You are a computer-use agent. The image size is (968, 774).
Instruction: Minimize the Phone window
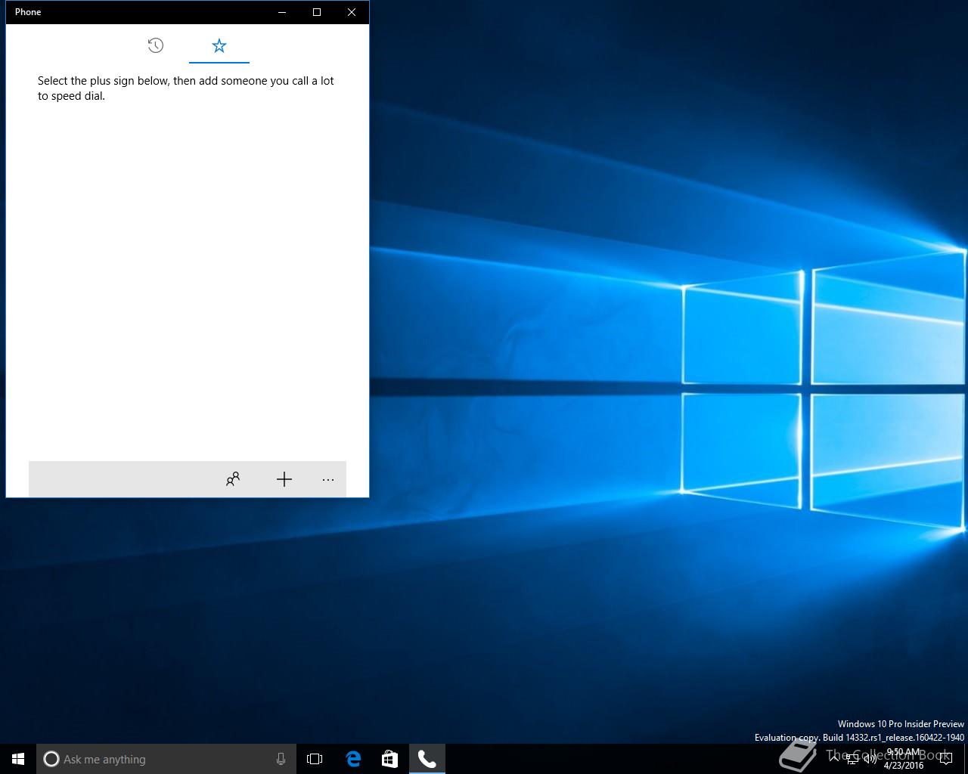tap(282, 12)
